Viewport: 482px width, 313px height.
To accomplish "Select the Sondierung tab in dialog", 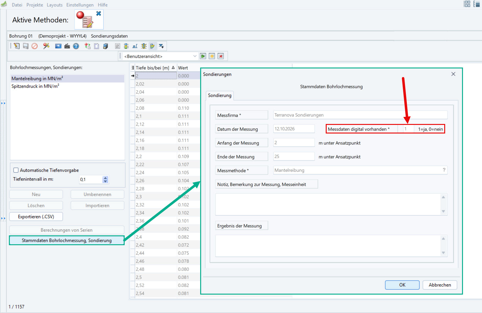I will (220, 95).
